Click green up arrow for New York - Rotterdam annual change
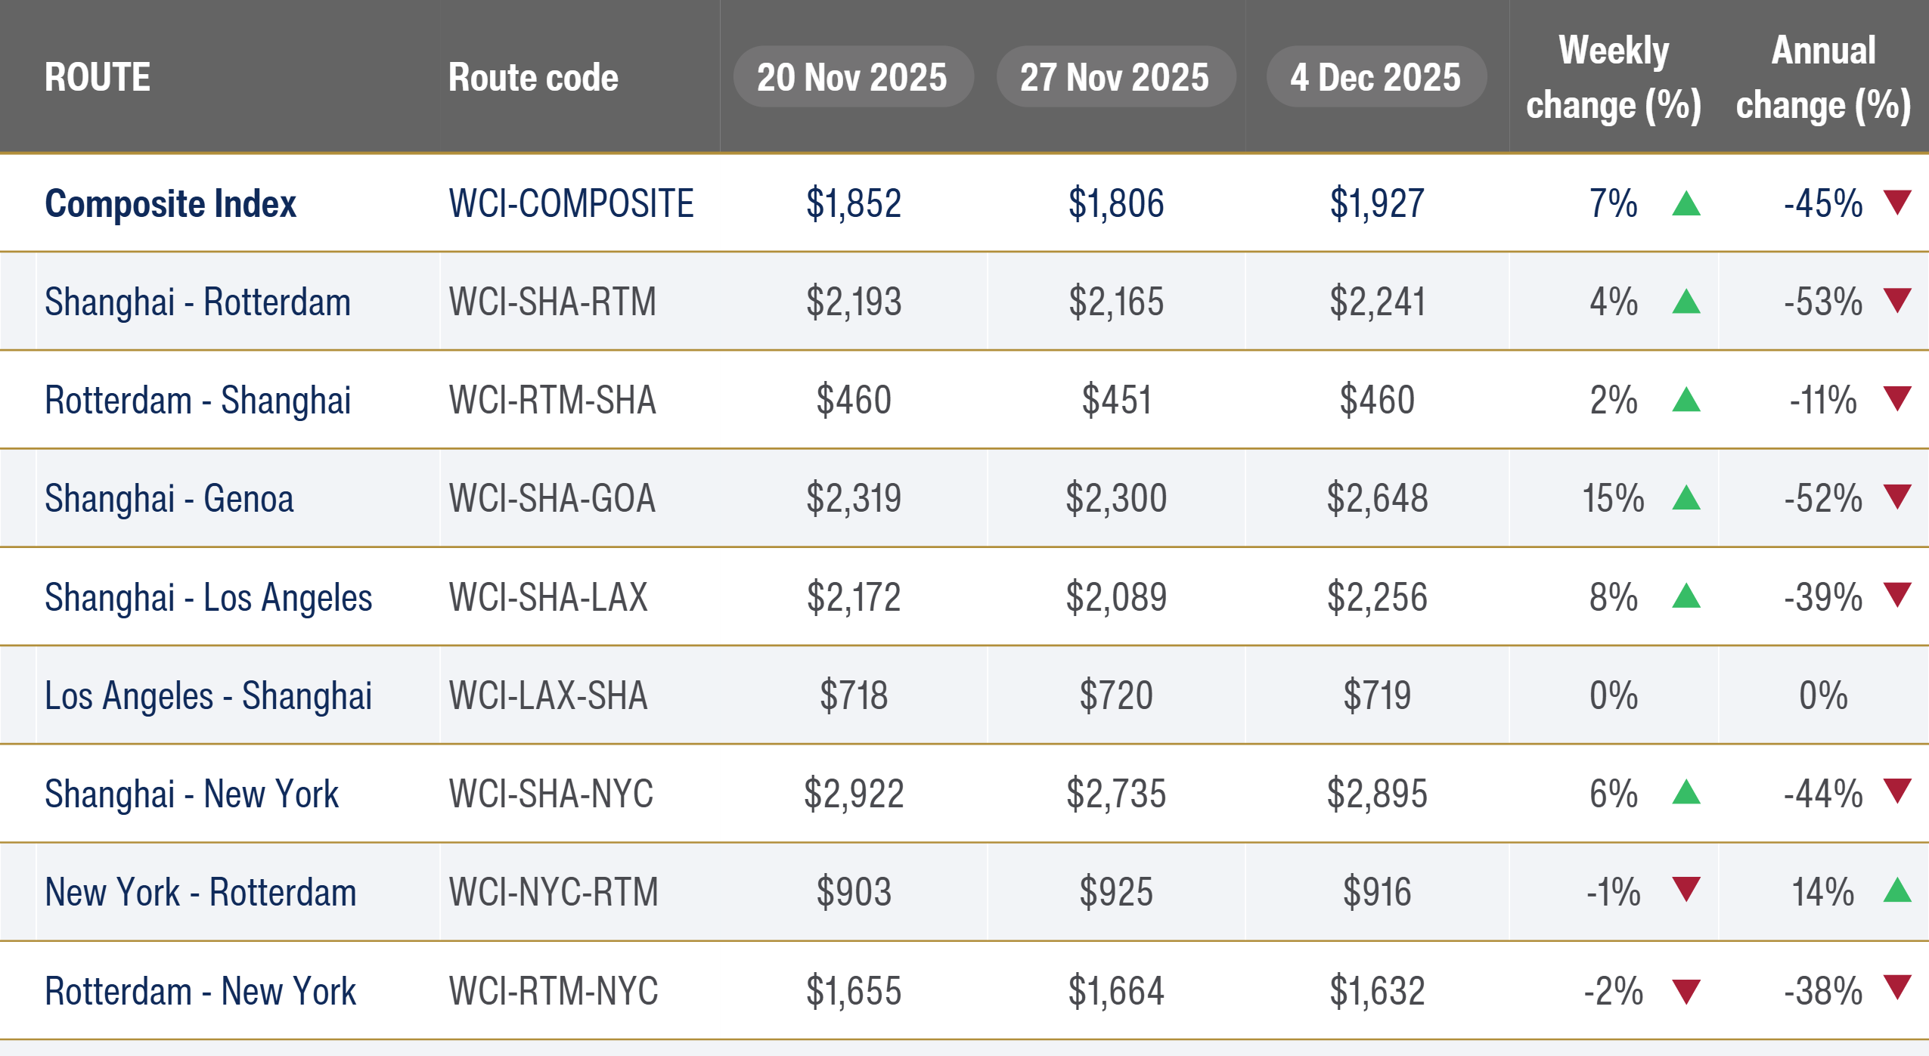Screen dimensions: 1929x1056 click(1897, 890)
